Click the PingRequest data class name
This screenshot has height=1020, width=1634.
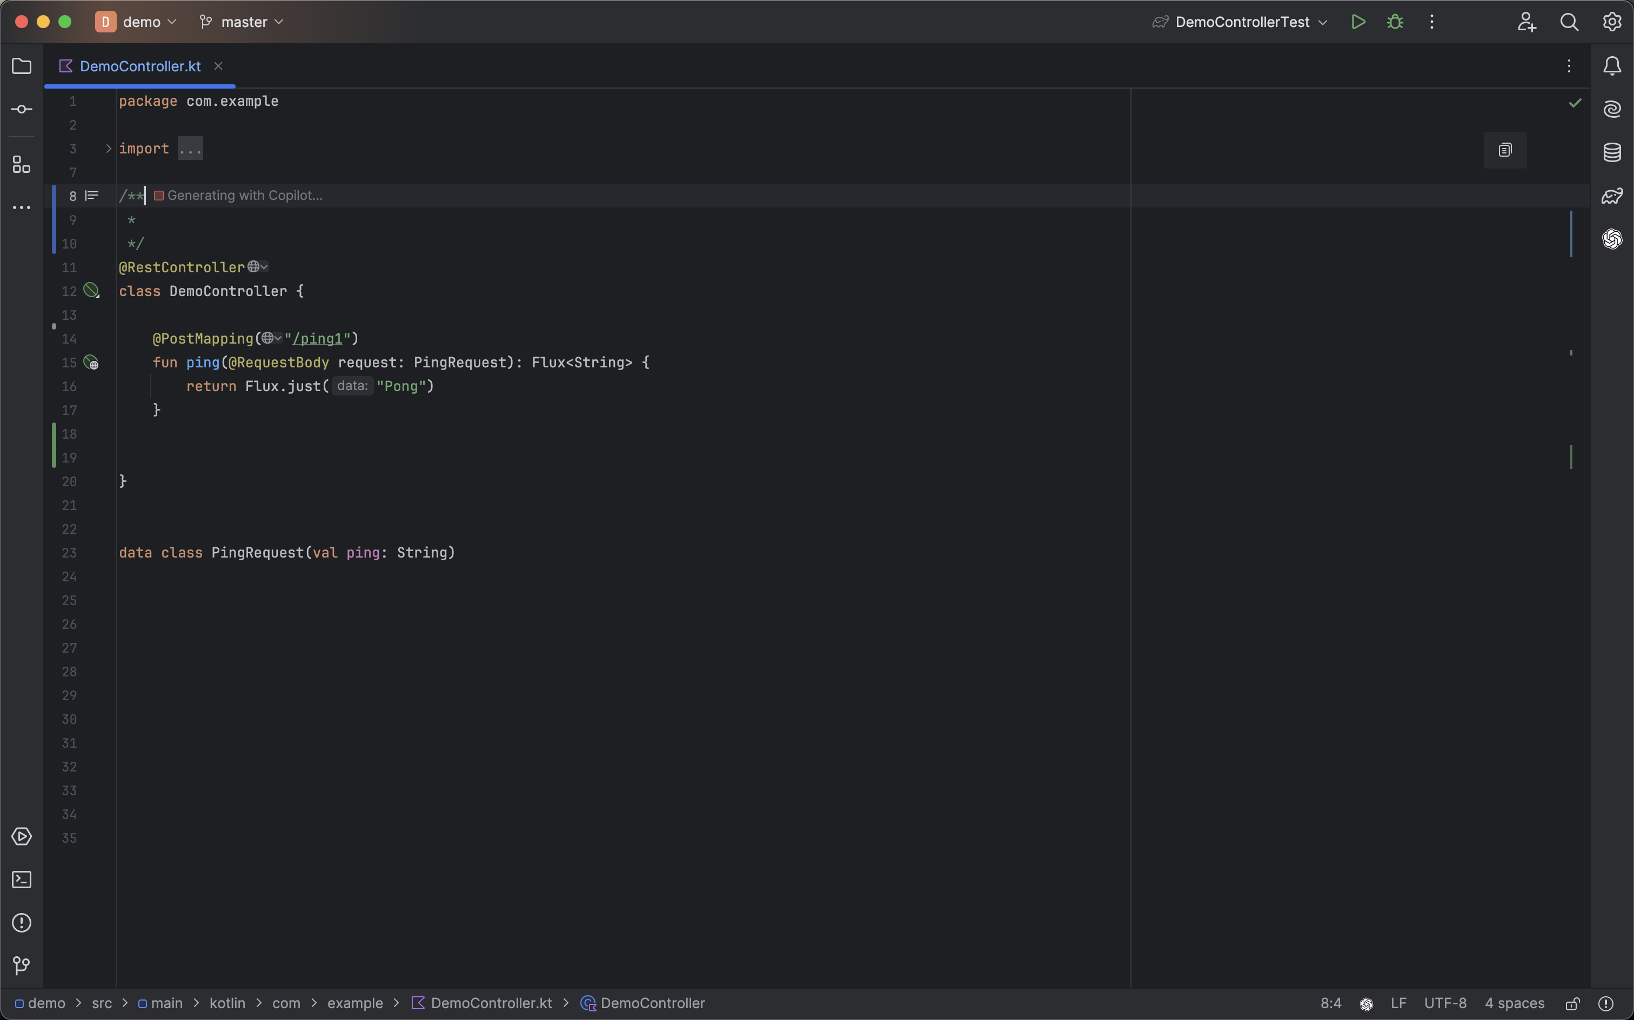tap(258, 553)
